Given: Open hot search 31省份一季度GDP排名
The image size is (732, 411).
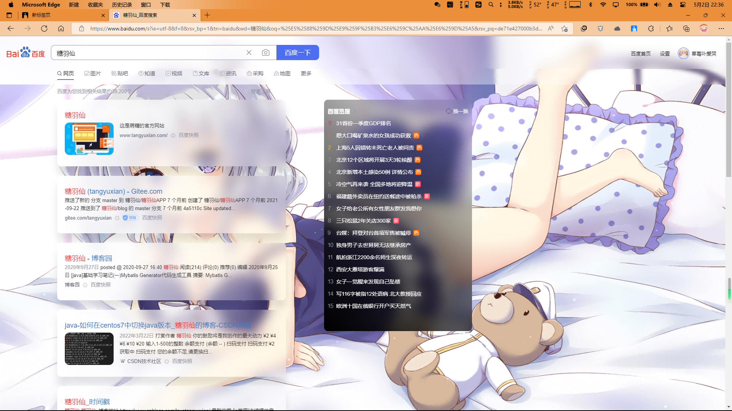Looking at the screenshot, I should (363, 123).
